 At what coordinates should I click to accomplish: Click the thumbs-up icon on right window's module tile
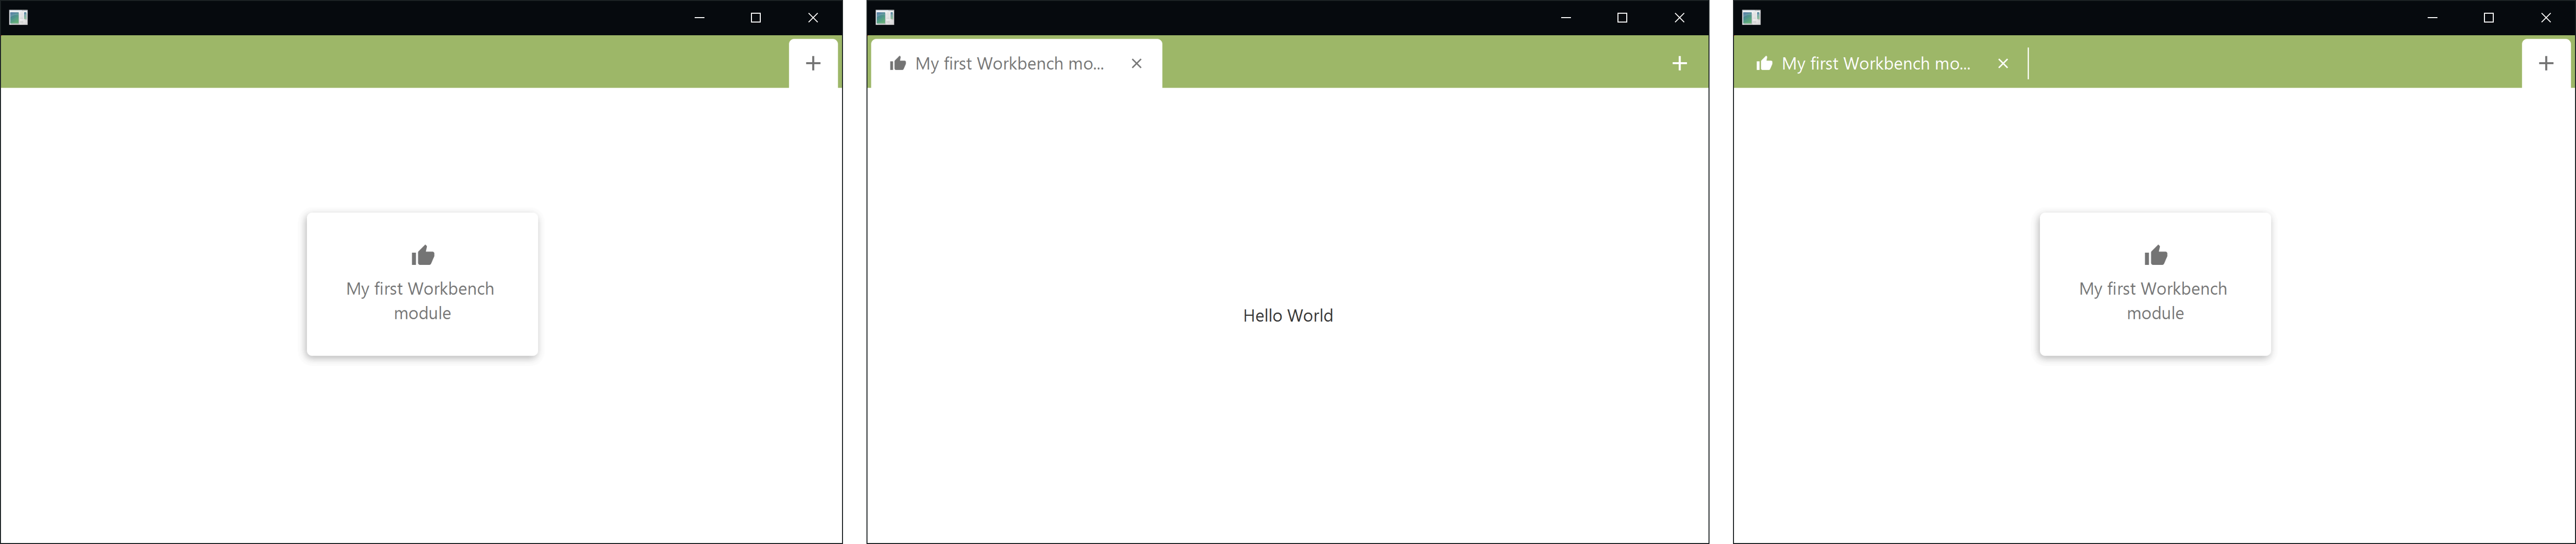point(2155,256)
